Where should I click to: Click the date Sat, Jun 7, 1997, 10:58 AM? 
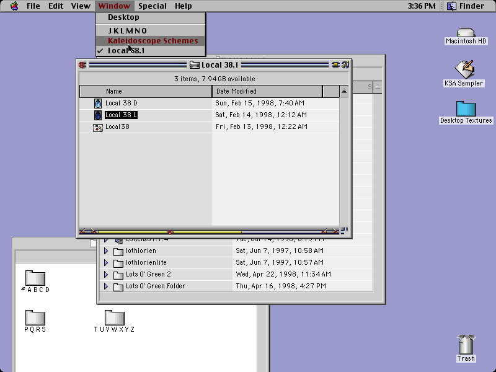280,251
